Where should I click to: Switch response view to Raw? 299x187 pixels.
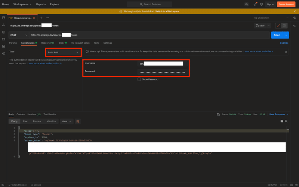pos(25,121)
